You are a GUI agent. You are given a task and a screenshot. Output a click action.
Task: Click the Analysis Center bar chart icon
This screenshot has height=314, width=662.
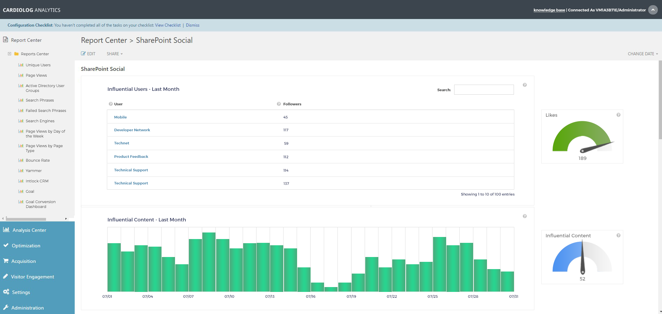tap(6, 230)
